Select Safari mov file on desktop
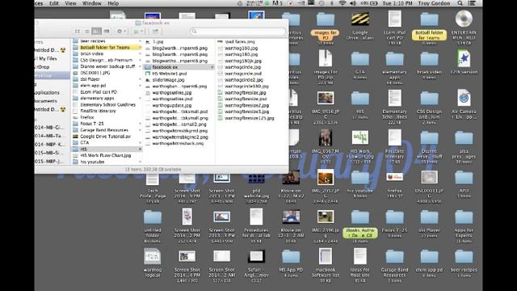This screenshot has height=291, width=517. click(256, 256)
